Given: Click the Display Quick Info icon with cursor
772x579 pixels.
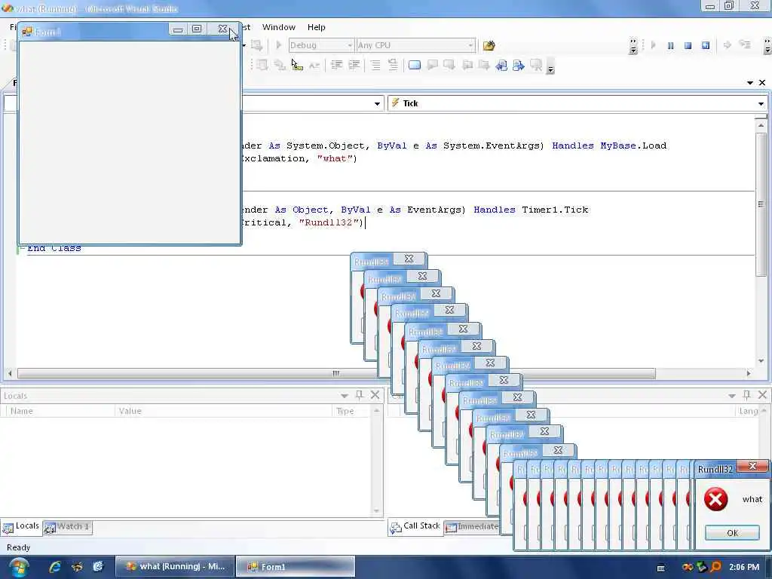Looking at the screenshot, I should coord(297,65).
